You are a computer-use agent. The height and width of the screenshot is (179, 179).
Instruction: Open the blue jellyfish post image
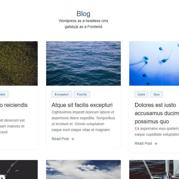click(x=154, y=63)
